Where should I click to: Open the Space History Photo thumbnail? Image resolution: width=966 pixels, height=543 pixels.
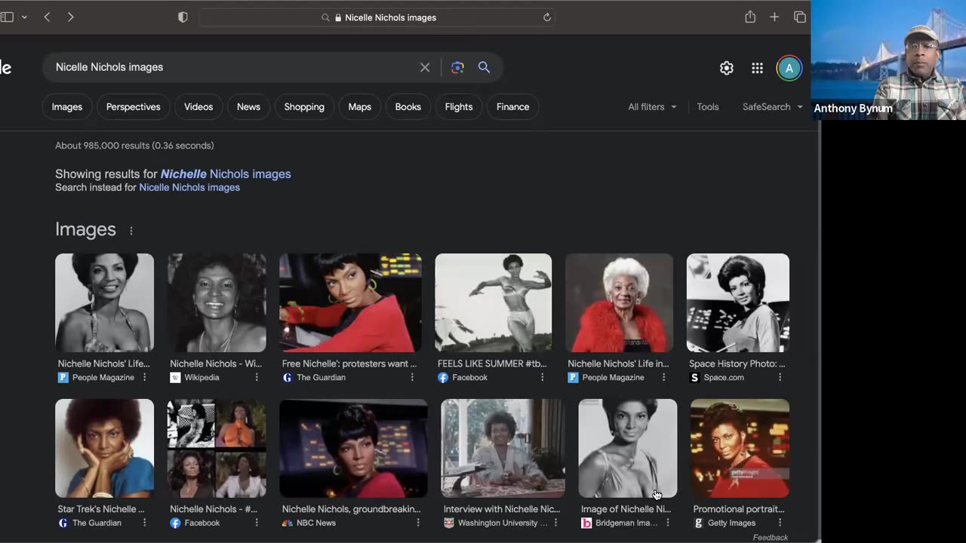(737, 302)
